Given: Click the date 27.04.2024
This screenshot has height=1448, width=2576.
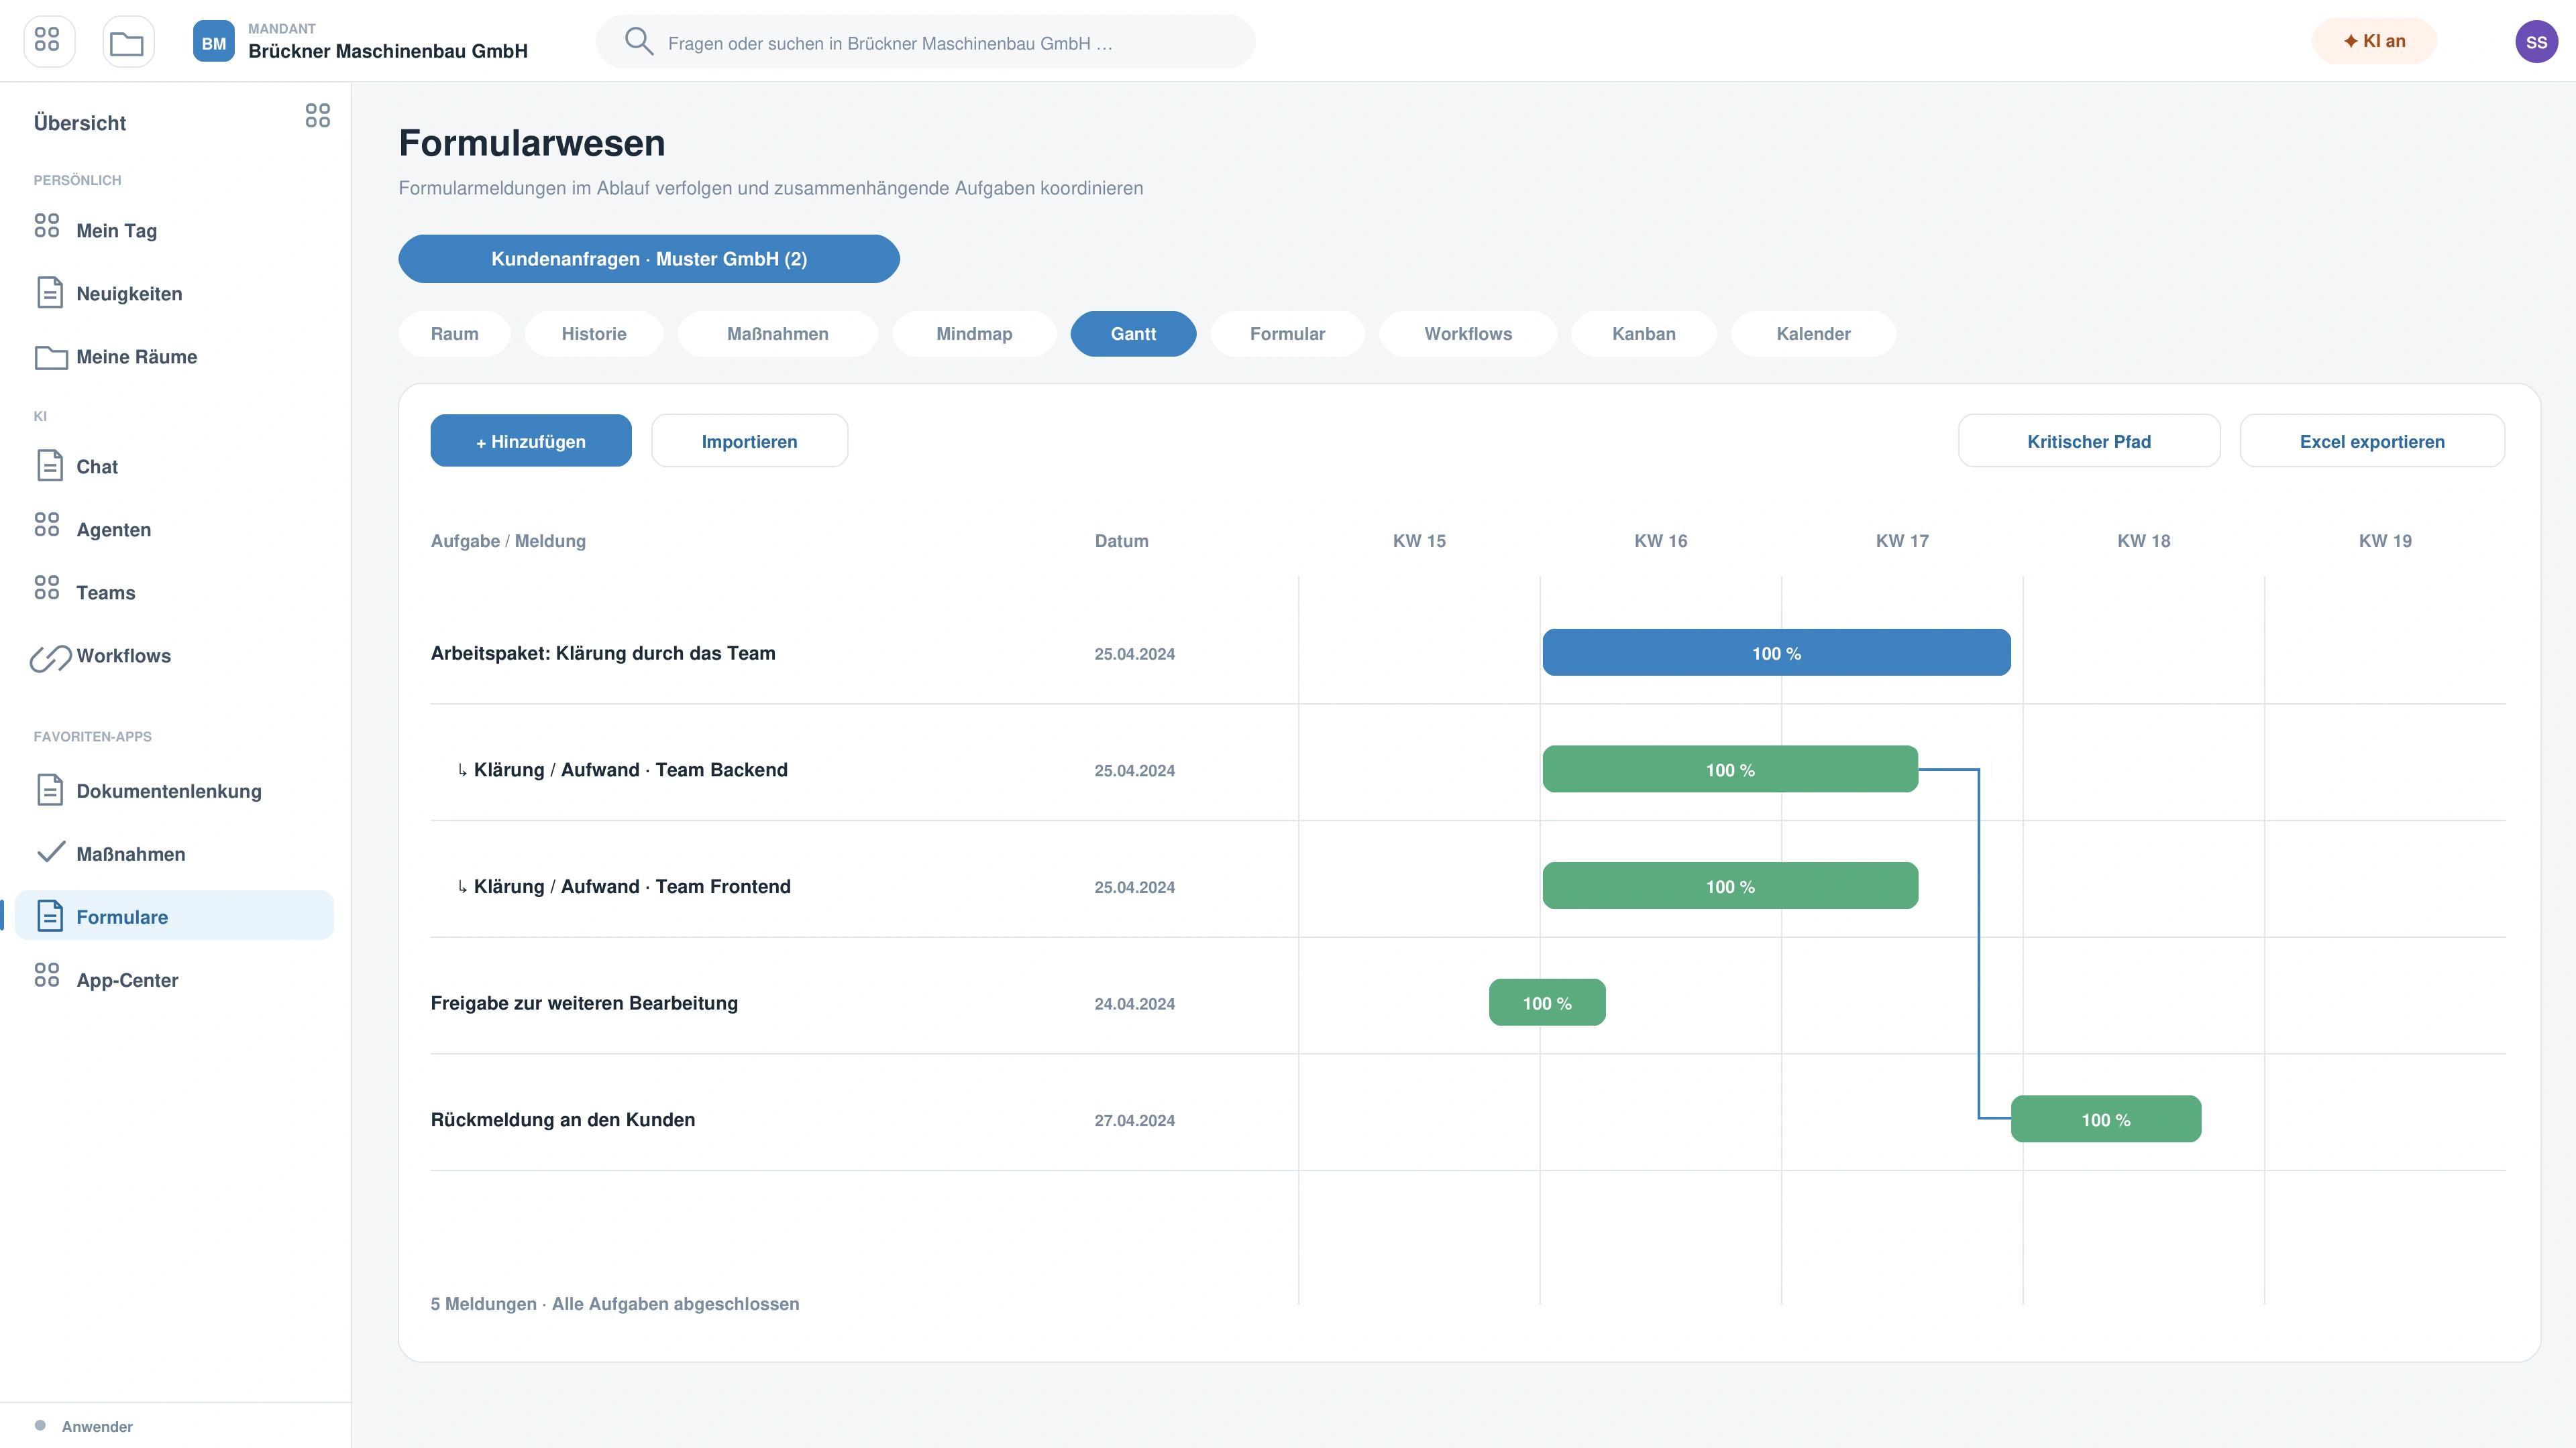Looking at the screenshot, I should [1134, 1120].
